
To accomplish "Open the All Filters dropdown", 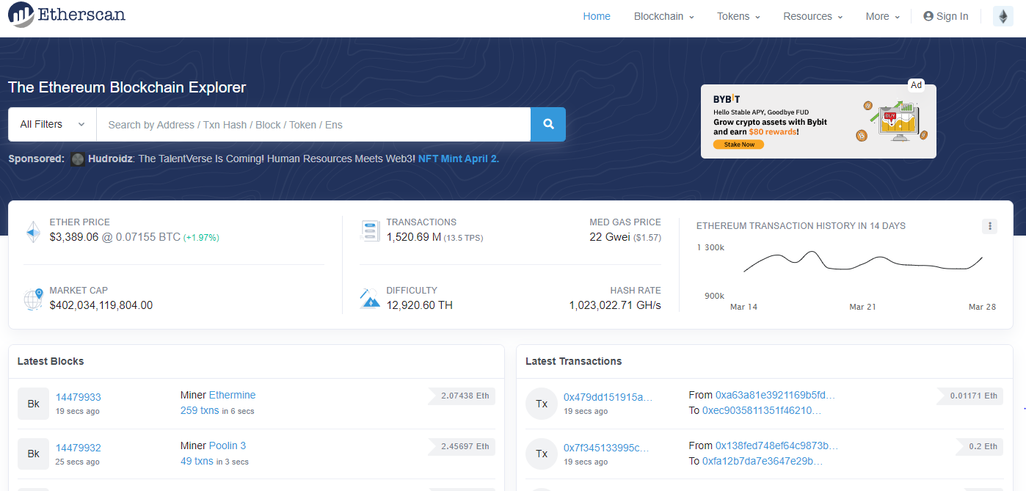I will 52,125.
